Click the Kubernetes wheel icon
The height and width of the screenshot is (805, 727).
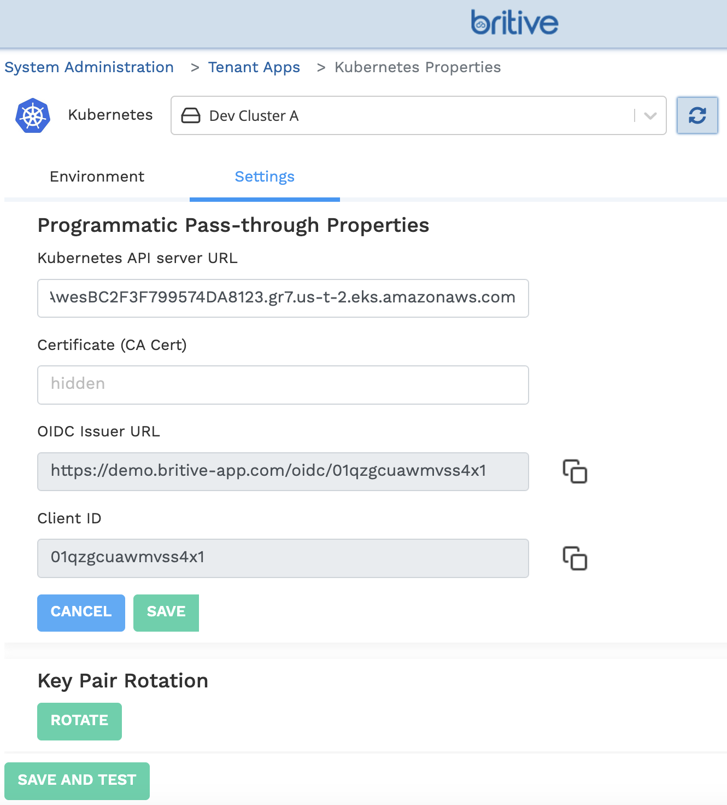coord(33,115)
